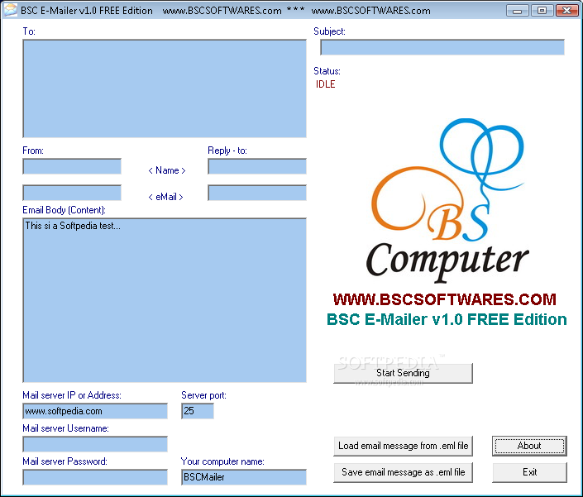The image size is (583, 497).
Task: Select the From name input field
Action: click(72, 166)
